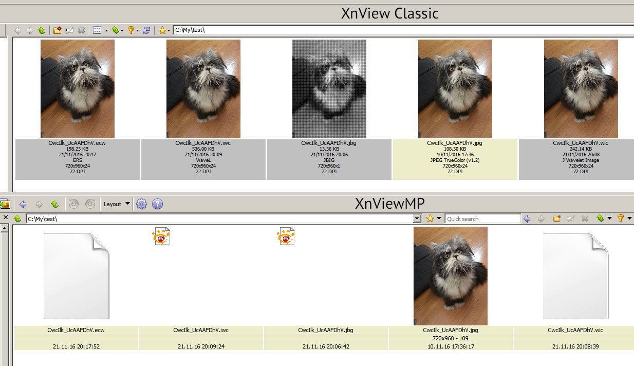Go up a level in XnViewMP main toolbar
634x366 pixels.
[x=54, y=204]
